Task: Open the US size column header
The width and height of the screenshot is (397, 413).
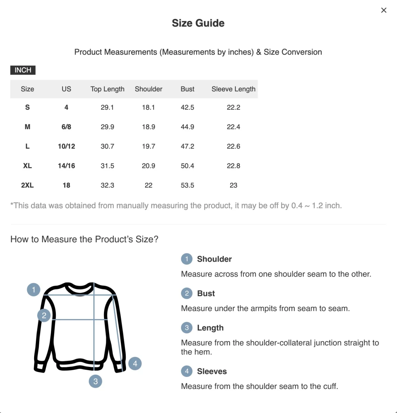Action: coord(66,89)
